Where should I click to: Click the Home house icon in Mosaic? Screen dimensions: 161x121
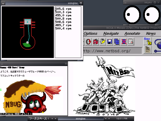96,42
